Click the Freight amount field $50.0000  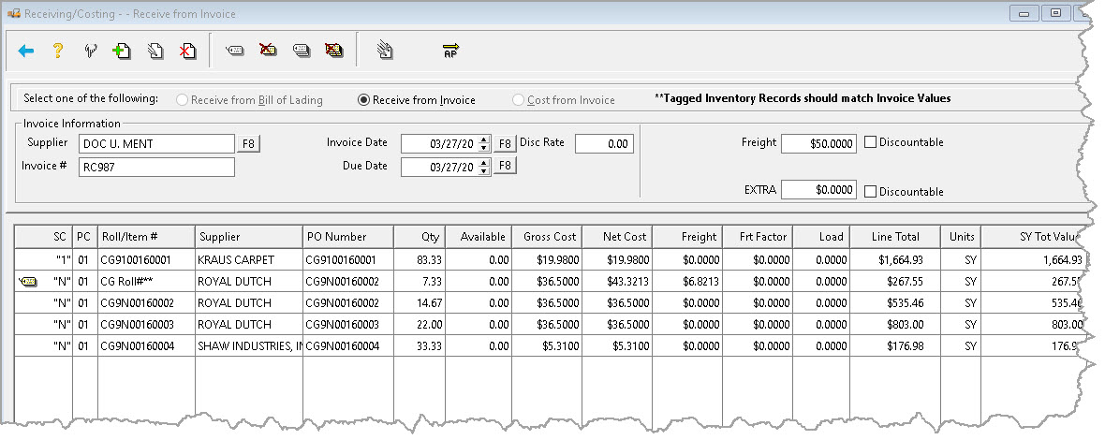point(818,143)
